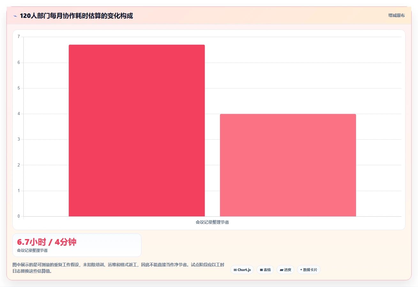Click the 6.7小时 / 4分钟 value
Viewport: 418px width, 287px height.
pyautogui.click(x=47, y=242)
